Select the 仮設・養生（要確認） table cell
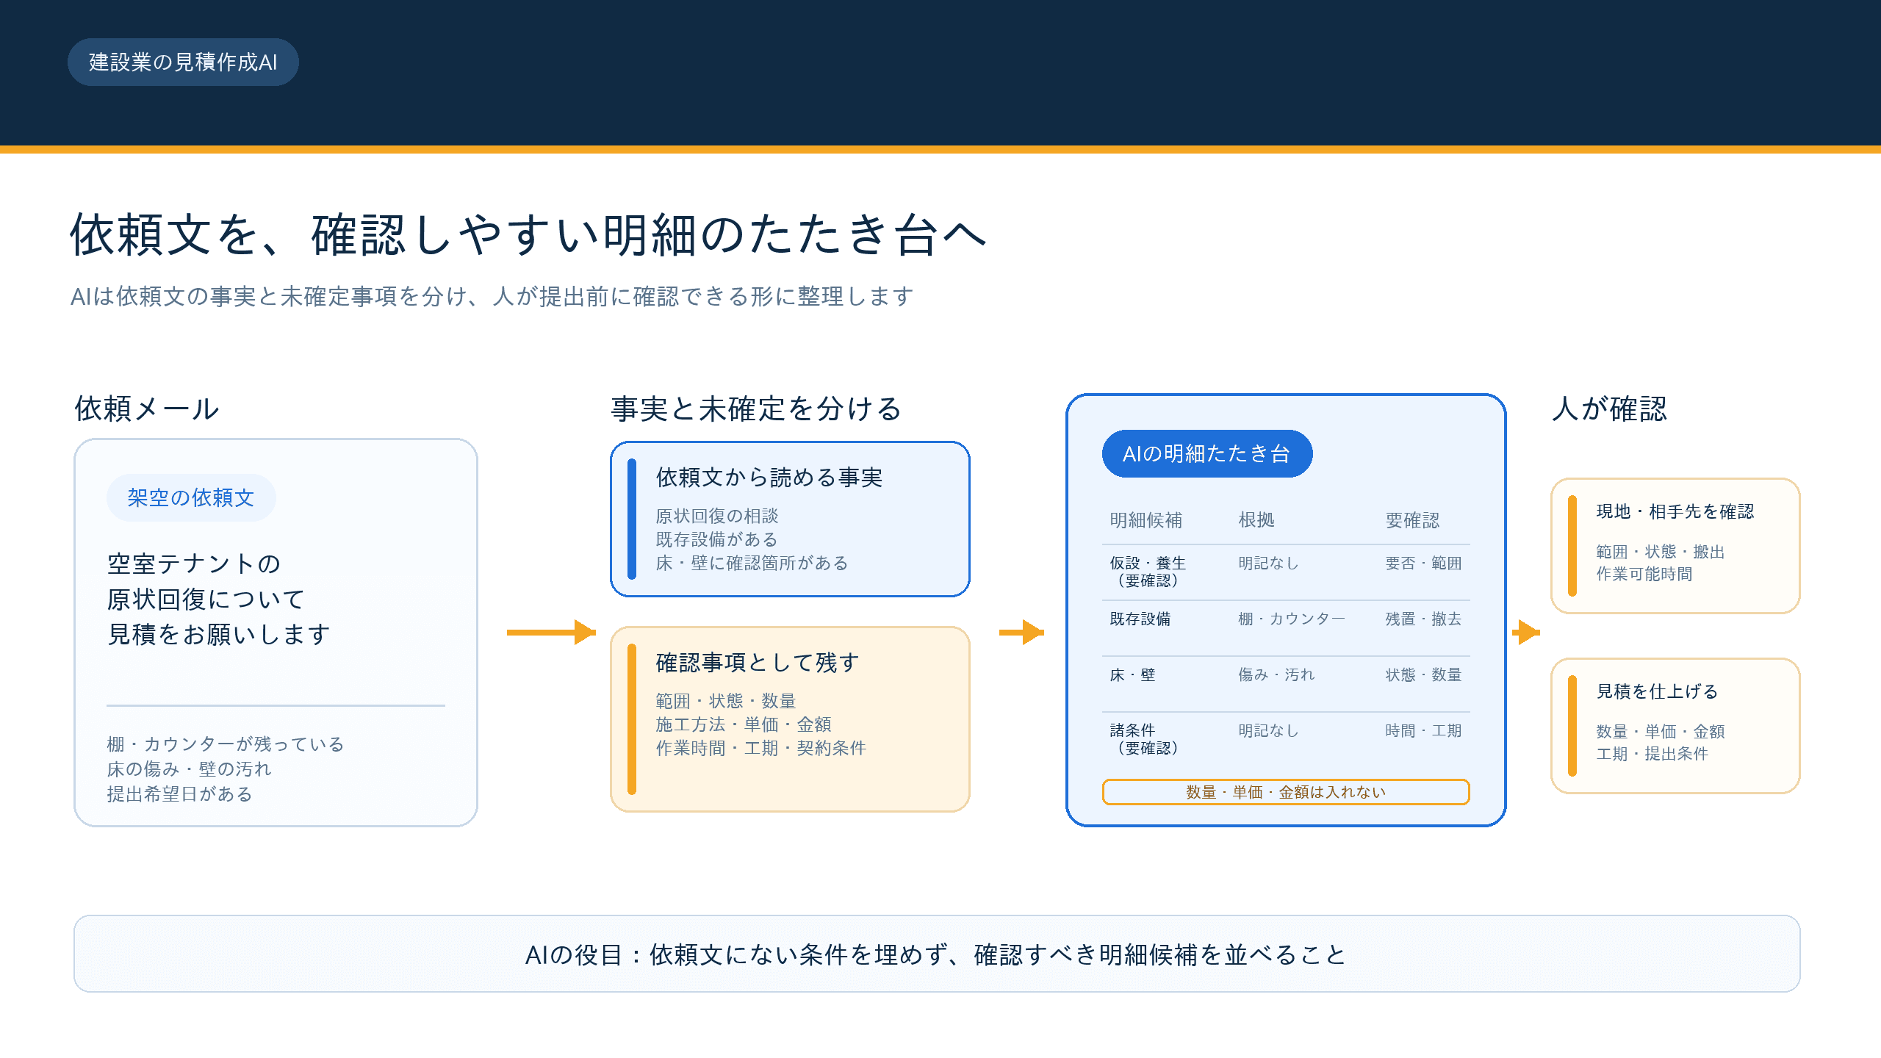The image size is (1881, 1058). (x=1148, y=572)
